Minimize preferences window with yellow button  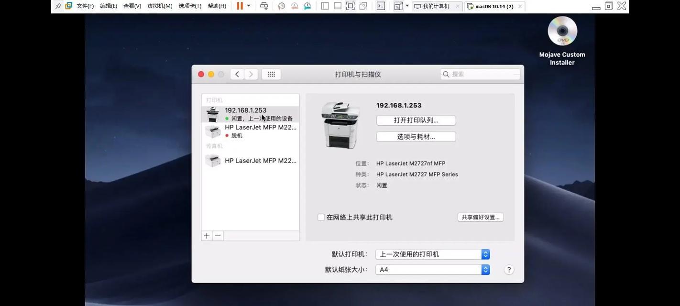tap(211, 74)
